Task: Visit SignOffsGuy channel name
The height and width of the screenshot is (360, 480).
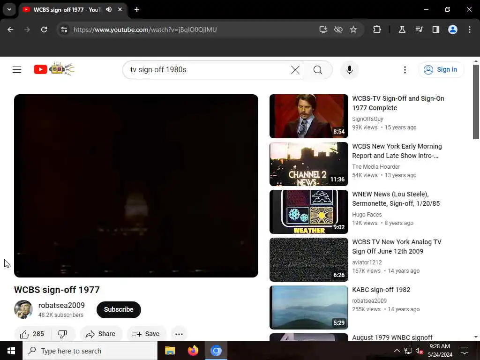Action: tap(367, 119)
